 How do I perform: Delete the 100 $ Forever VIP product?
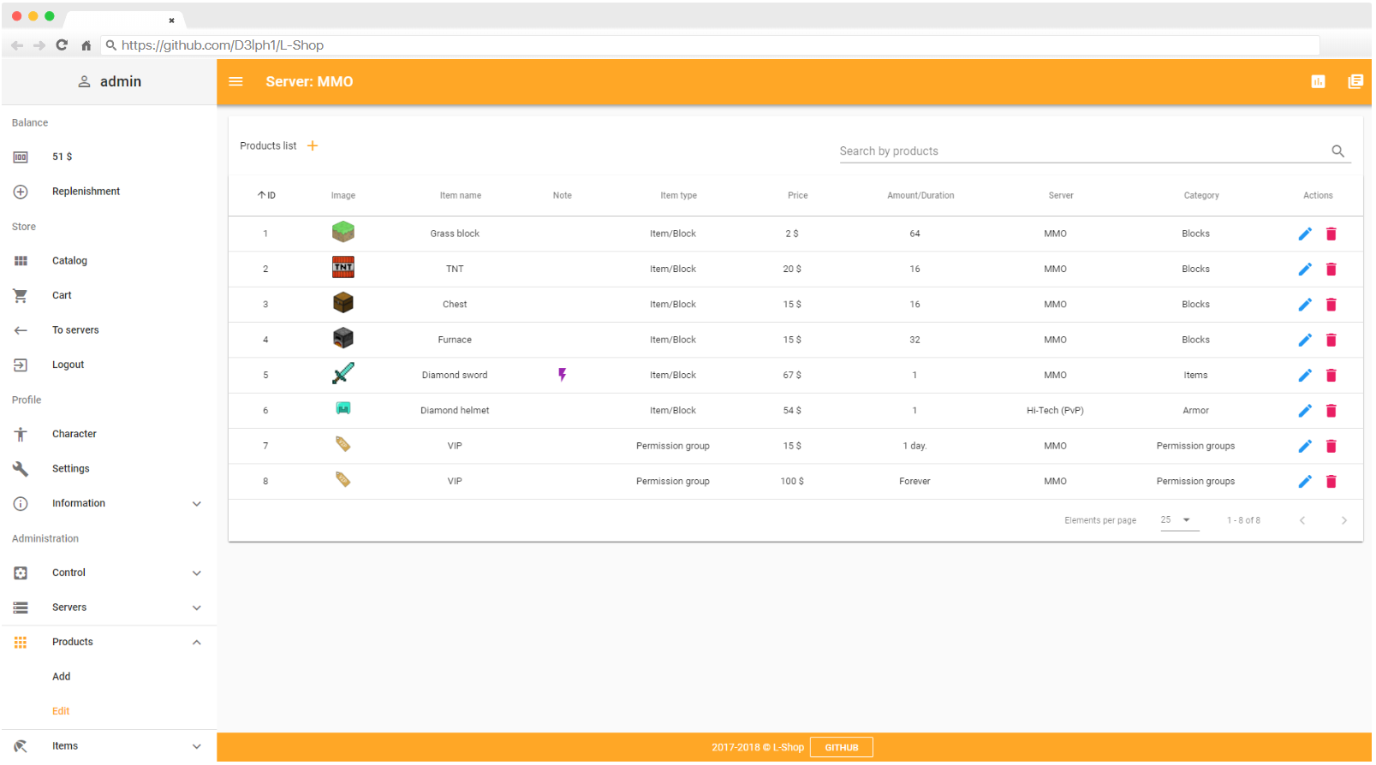click(1331, 482)
